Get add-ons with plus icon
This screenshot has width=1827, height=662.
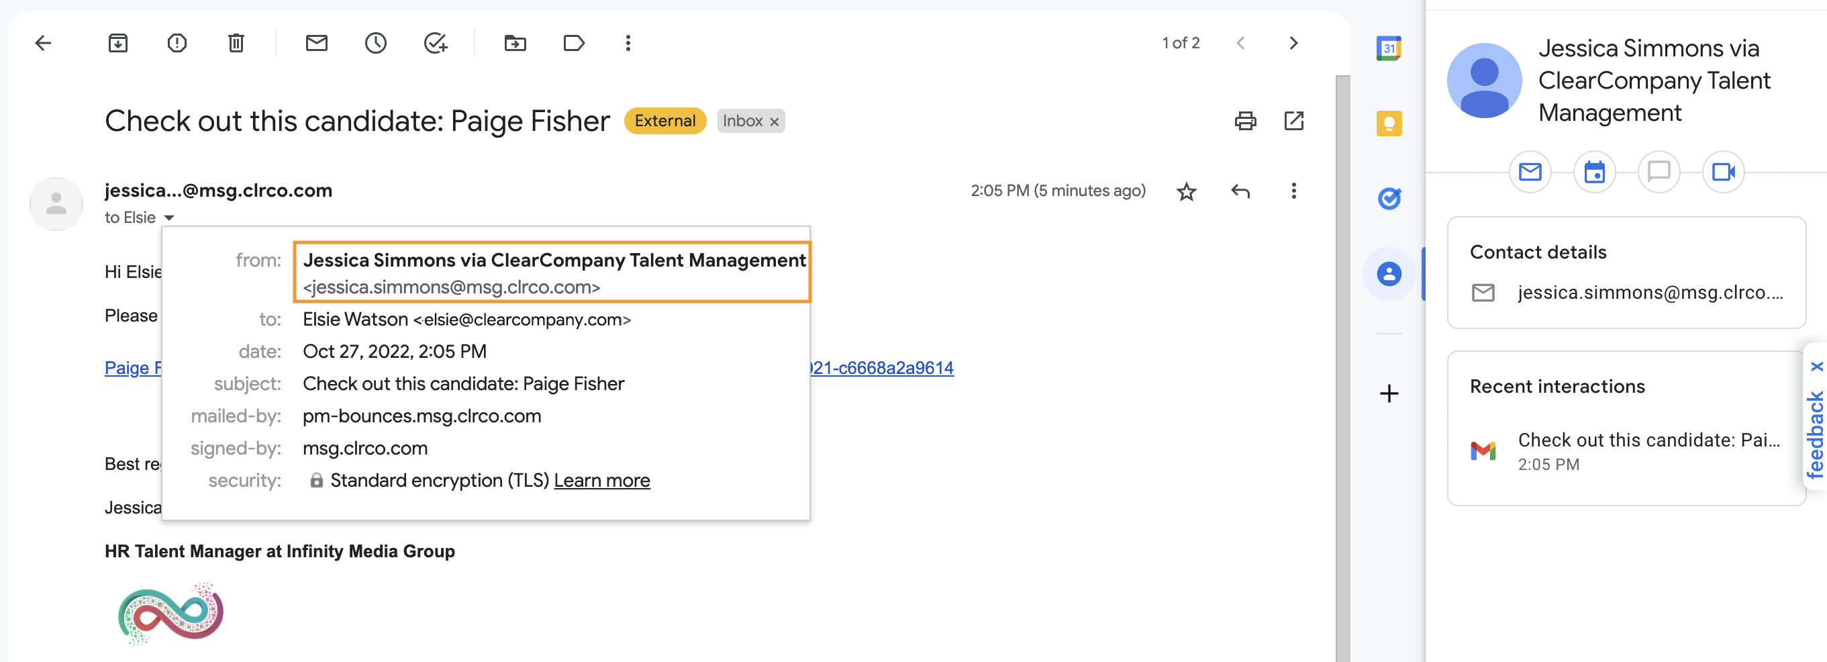(x=1389, y=393)
